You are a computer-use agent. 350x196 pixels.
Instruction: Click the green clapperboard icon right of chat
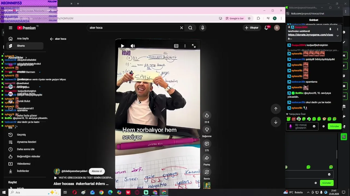344,137
